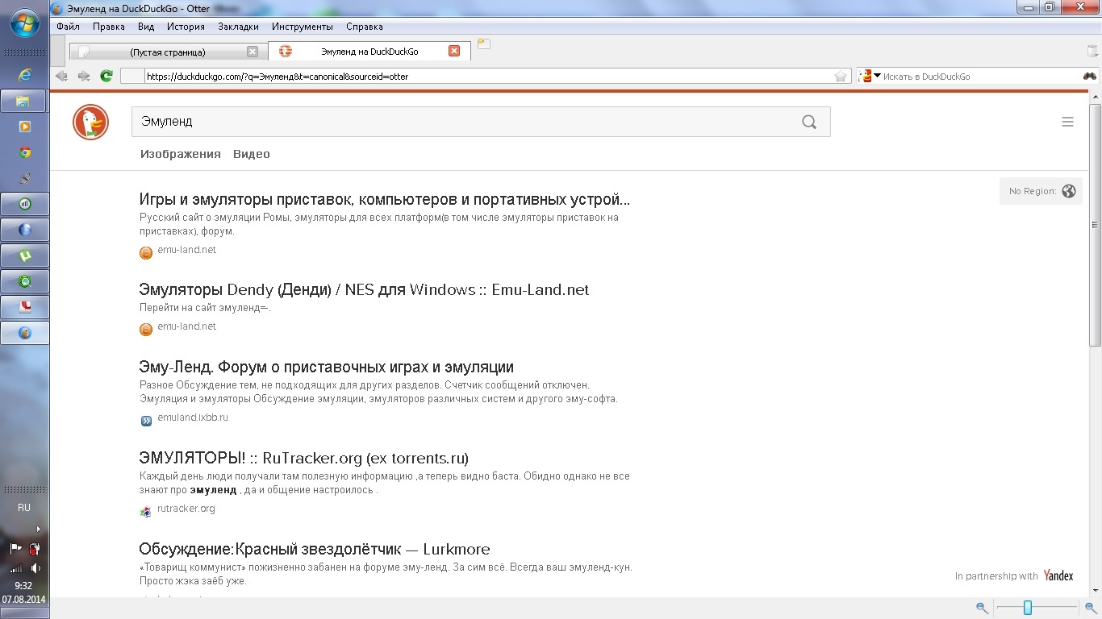Viewport: 1102px width, 619px height.
Task: Adjust the page zoom slider
Action: click(1028, 608)
